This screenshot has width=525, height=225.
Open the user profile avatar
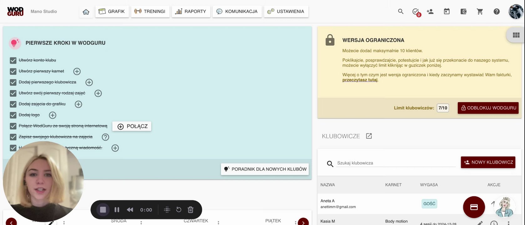(x=516, y=12)
